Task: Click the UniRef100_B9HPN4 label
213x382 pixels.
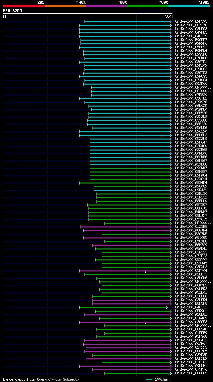Action: pyautogui.click(x=191, y=51)
